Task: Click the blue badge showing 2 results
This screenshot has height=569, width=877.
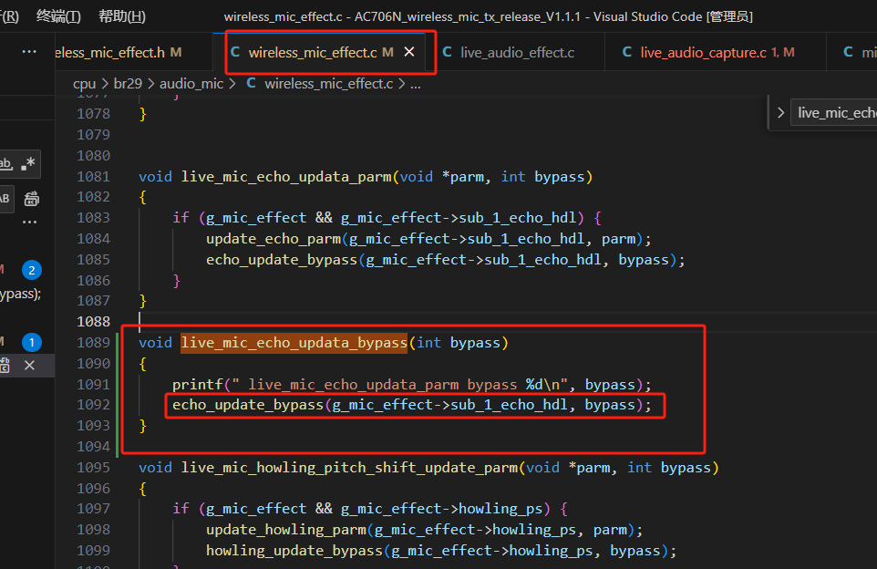Action: [32, 270]
